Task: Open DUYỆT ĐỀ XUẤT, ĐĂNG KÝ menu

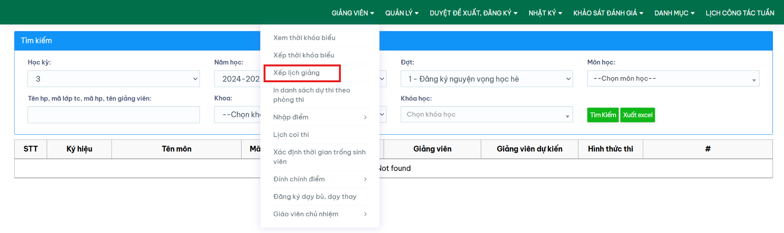Action: [x=474, y=13]
